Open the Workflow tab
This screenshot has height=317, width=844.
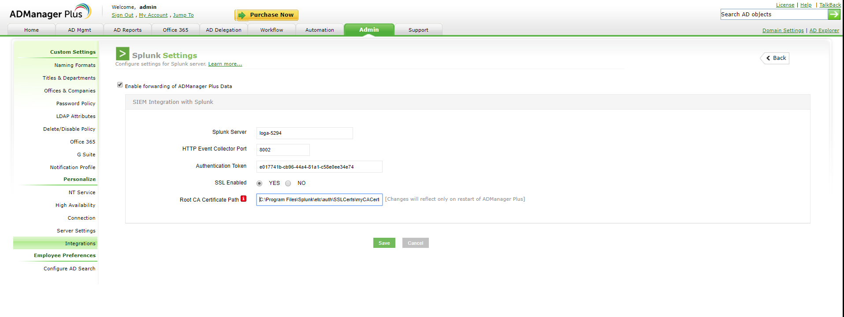[271, 30]
